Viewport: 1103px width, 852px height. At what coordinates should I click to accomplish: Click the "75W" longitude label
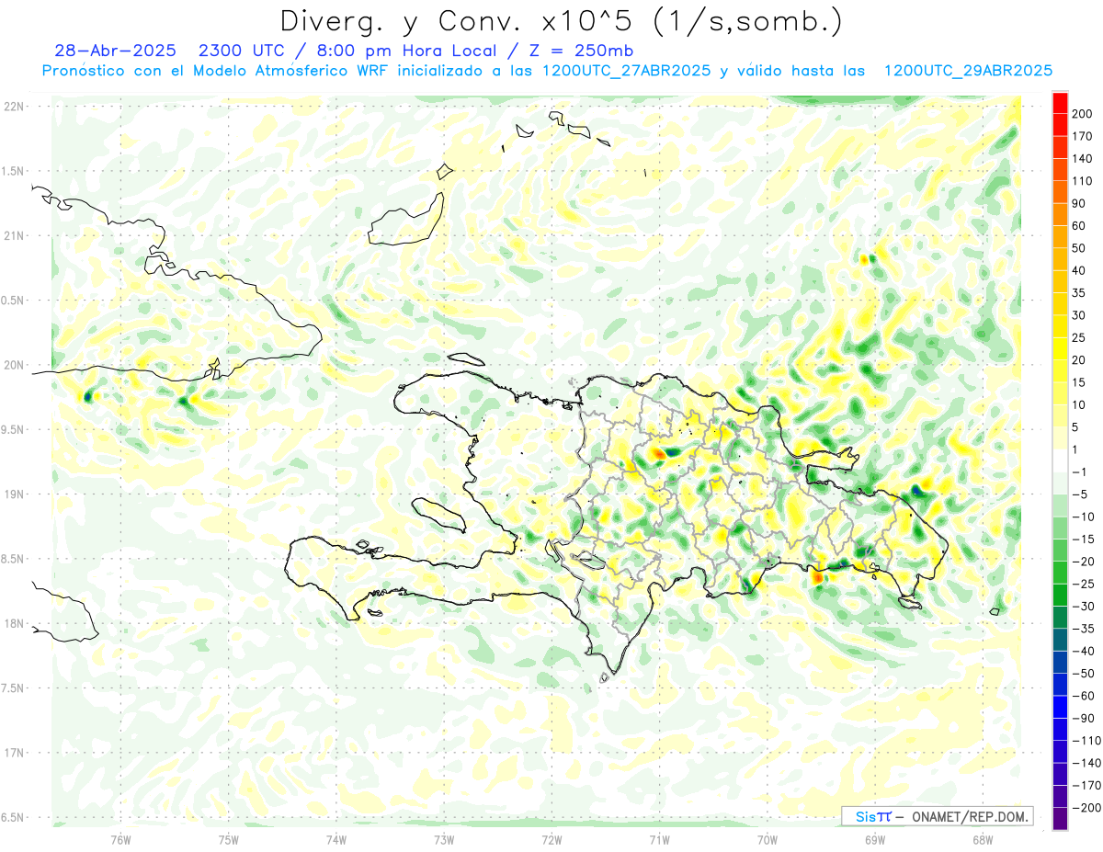coord(228,840)
